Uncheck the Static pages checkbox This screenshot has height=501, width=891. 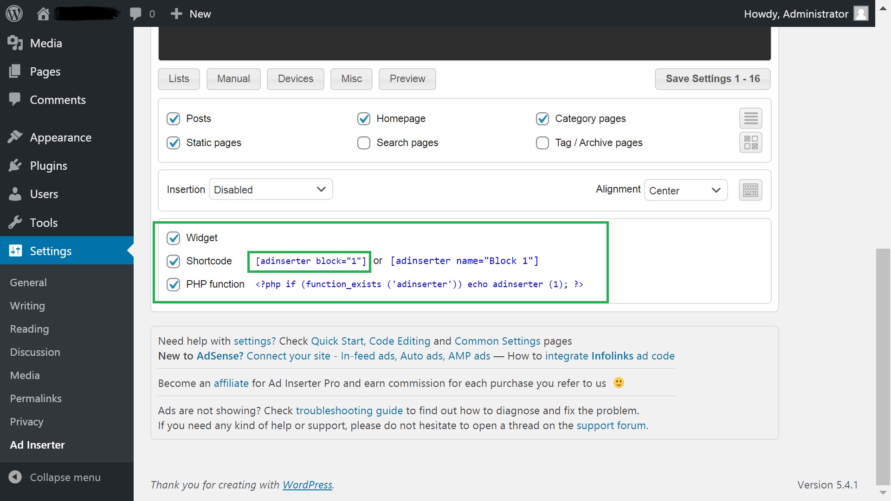(x=174, y=143)
